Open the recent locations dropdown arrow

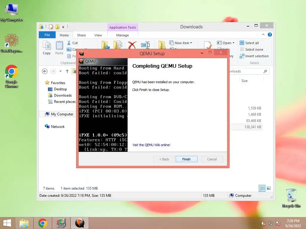point(60,71)
